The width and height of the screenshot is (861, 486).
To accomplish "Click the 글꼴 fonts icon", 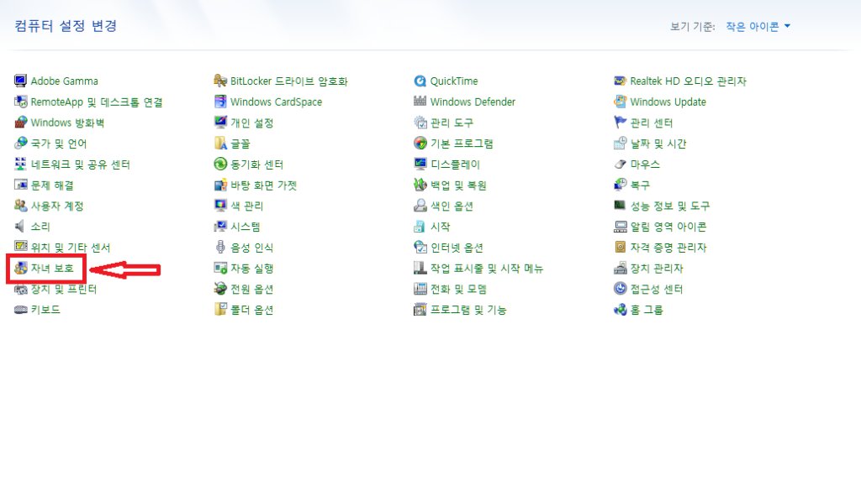I will coord(220,144).
